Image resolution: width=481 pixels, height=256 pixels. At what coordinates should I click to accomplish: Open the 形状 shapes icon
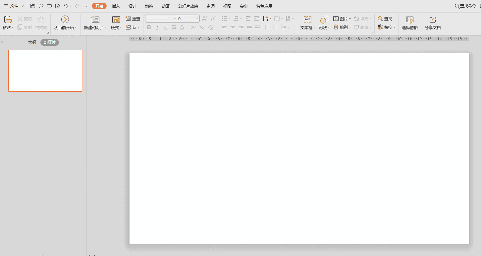click(x=324, y=20)
